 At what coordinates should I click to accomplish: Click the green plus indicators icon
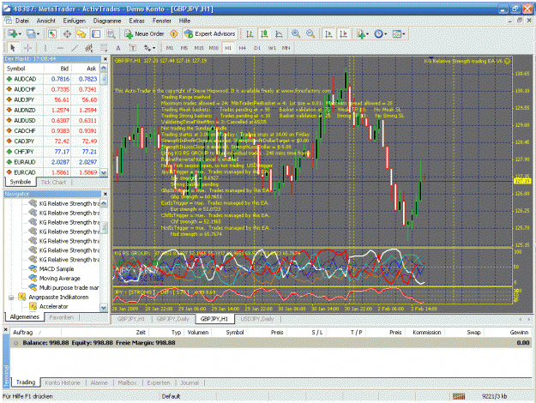pyautogui.click(x=361, y=33)
